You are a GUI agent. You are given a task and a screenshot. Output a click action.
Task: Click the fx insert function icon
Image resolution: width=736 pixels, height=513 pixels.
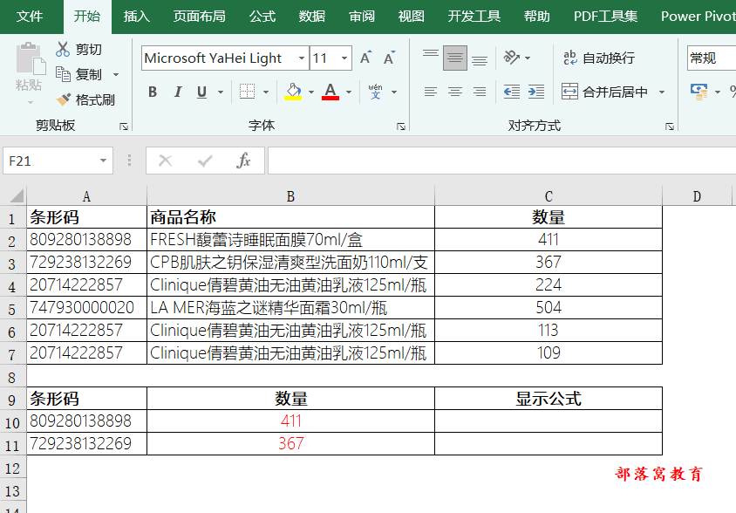pyautogui.click(x=243, y=161)
